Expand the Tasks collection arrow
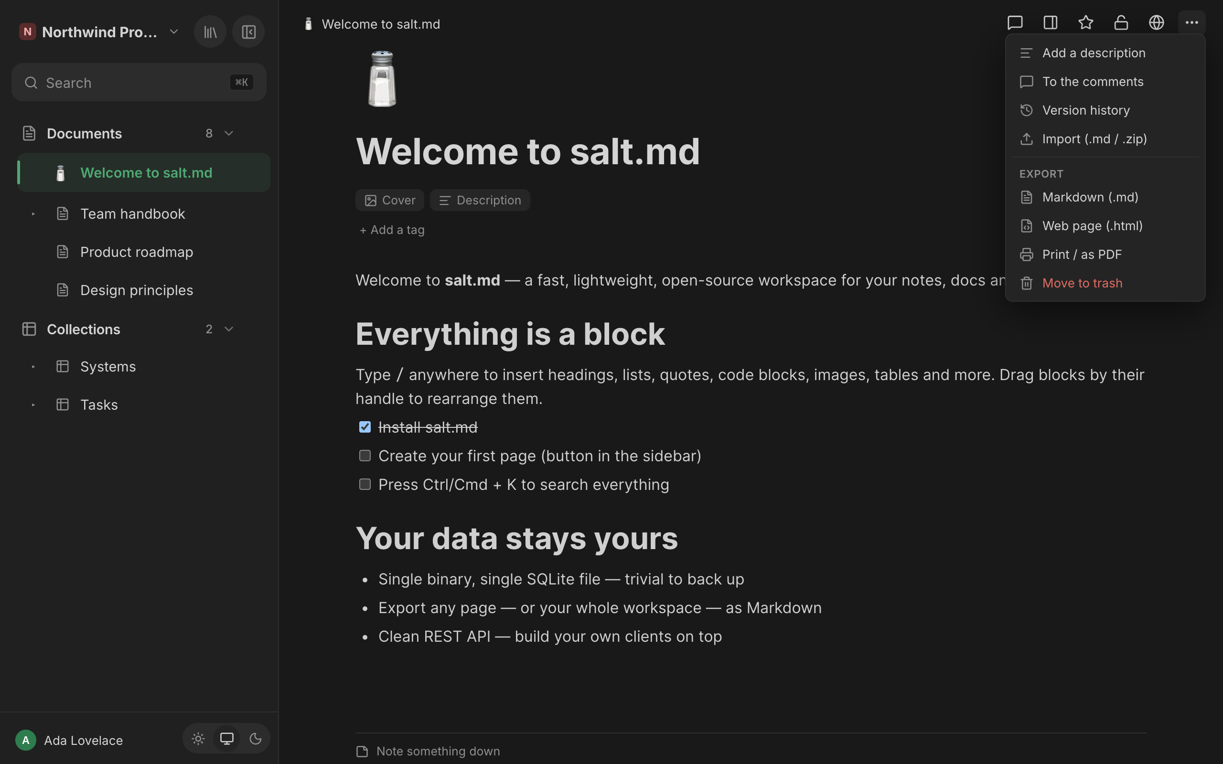 point(33,405)
